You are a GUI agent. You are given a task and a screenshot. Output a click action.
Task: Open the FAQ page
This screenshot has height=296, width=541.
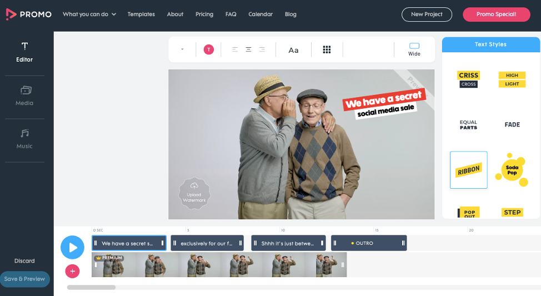[231, 14]
